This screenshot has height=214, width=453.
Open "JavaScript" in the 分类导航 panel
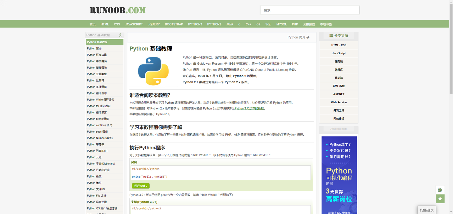[338, 53]
